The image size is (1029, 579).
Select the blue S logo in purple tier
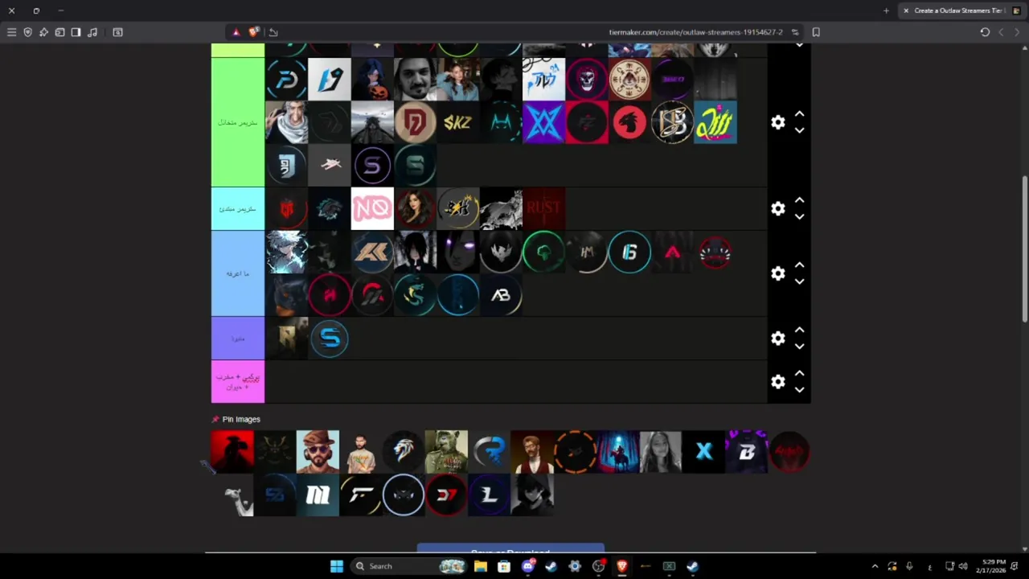point(330,339)
